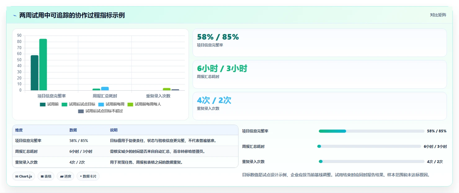This screenshot has width=459, height=193.
Task: Click the 4次 / 2次 data card
Action: coord(319,106)
